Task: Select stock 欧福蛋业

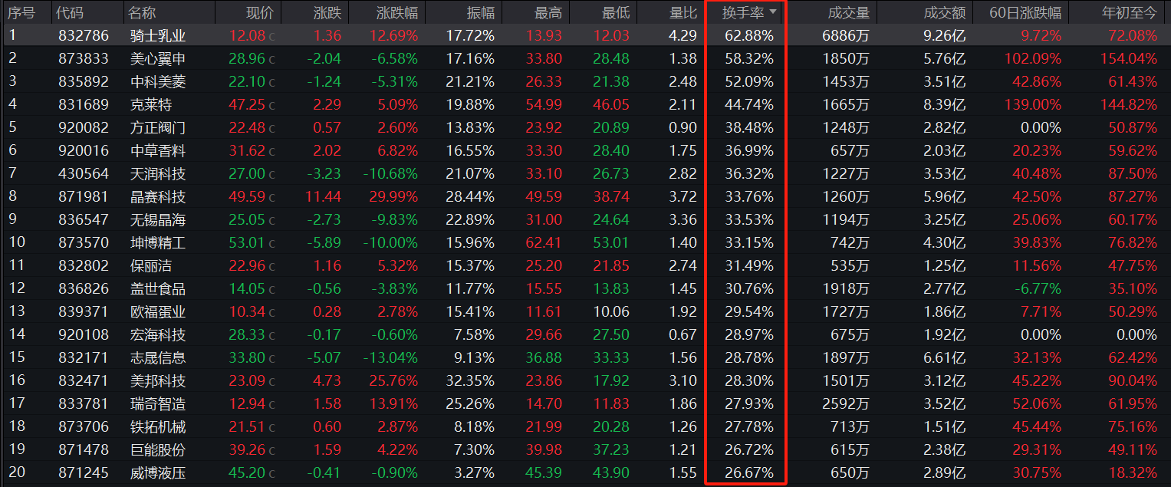Action: pos(158,311)
